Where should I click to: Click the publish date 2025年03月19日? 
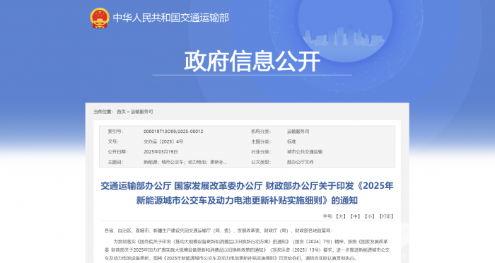(161, 152)
